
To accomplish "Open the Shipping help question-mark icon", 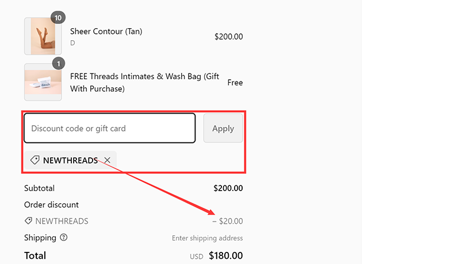I will (x=64, y=238).
